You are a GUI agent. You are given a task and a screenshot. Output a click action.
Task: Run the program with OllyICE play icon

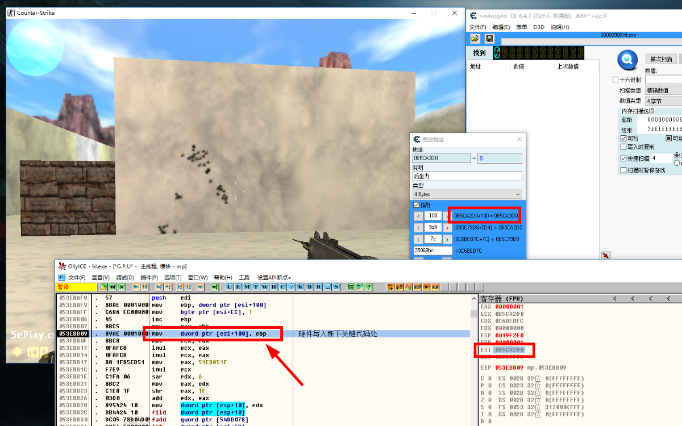(x=136, y=287)
